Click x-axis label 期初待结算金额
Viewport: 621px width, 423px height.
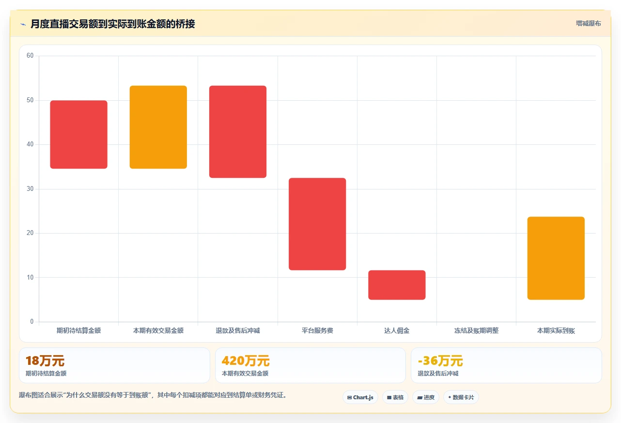click(x=79, y=330)
